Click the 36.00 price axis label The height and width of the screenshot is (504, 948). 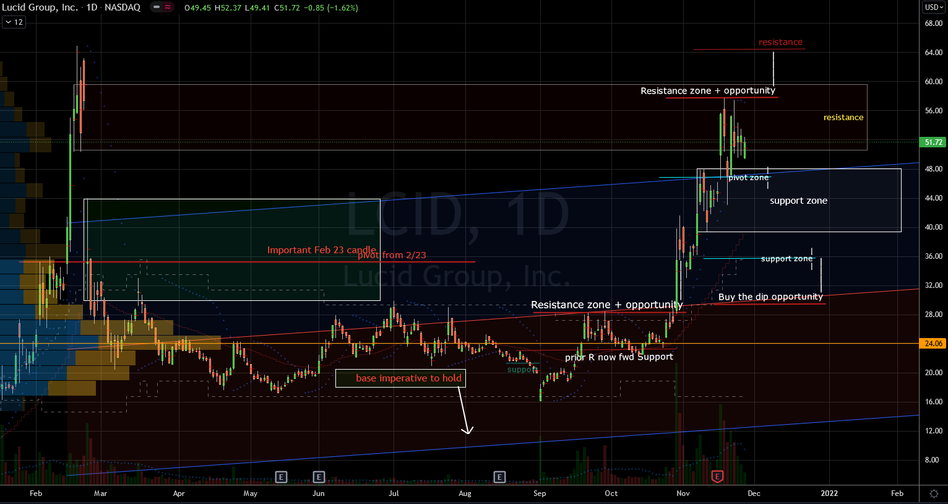(x=933, y=256)
